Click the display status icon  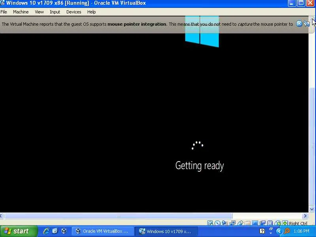255,223
